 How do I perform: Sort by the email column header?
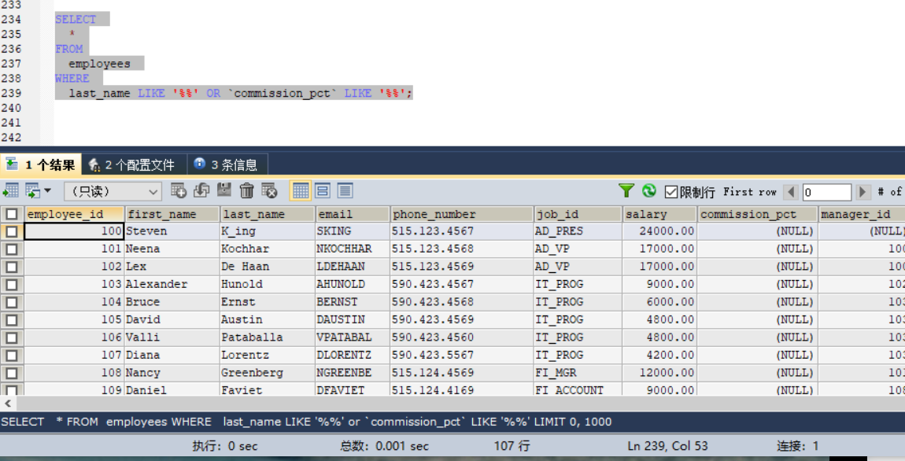click(x=352, y=214)
